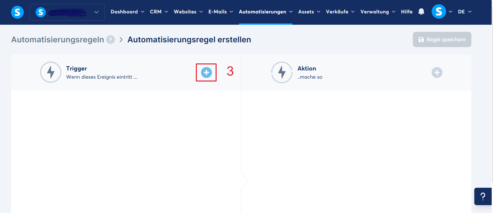The height and width of the screenshot is (213, 493).
Task: Click the text 'Wenn dieses Ereignis eintritt ...'
Action: click(102, 77)
